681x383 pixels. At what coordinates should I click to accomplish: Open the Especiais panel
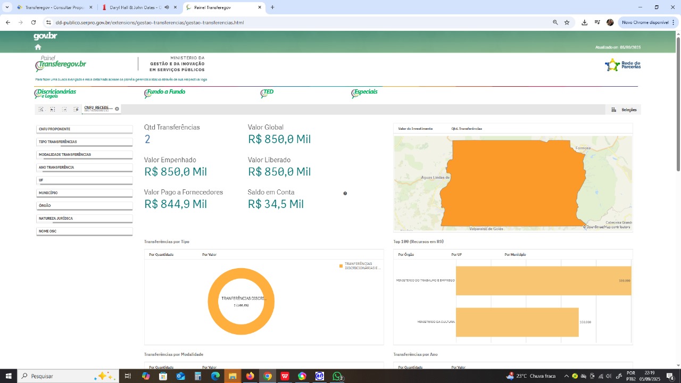(364, 93)
